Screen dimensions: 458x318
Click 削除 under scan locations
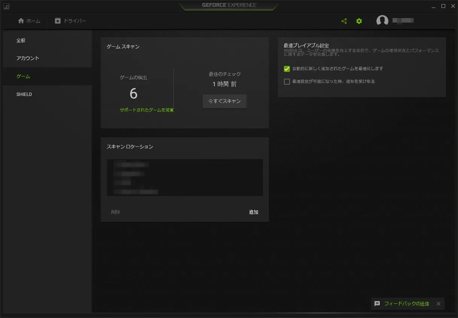(115, 212)
